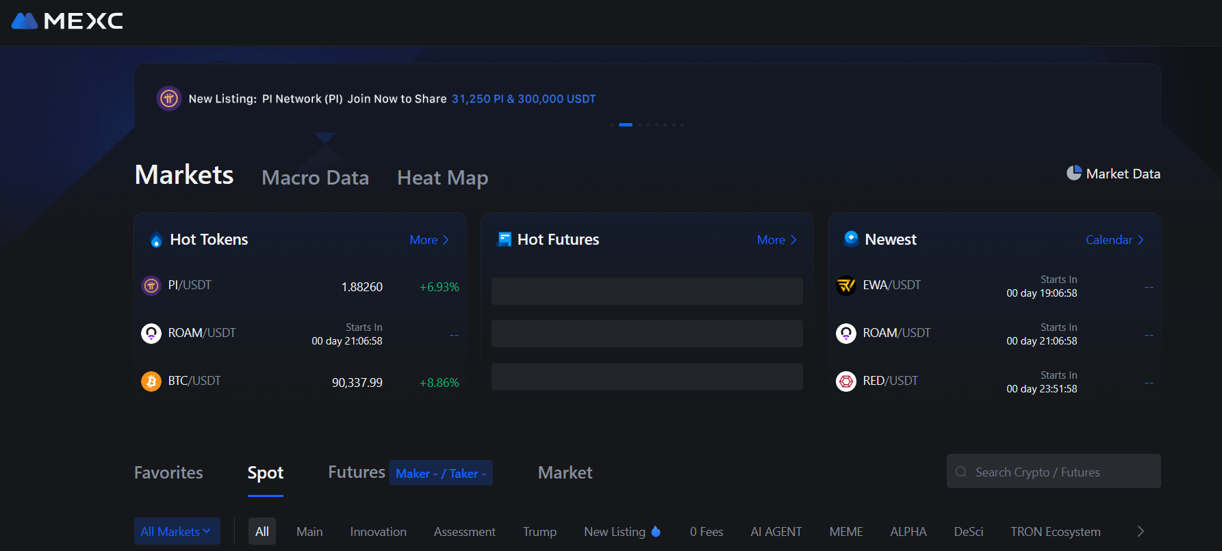Select the Innovation category filter
1222x551 pixels.
379,531
